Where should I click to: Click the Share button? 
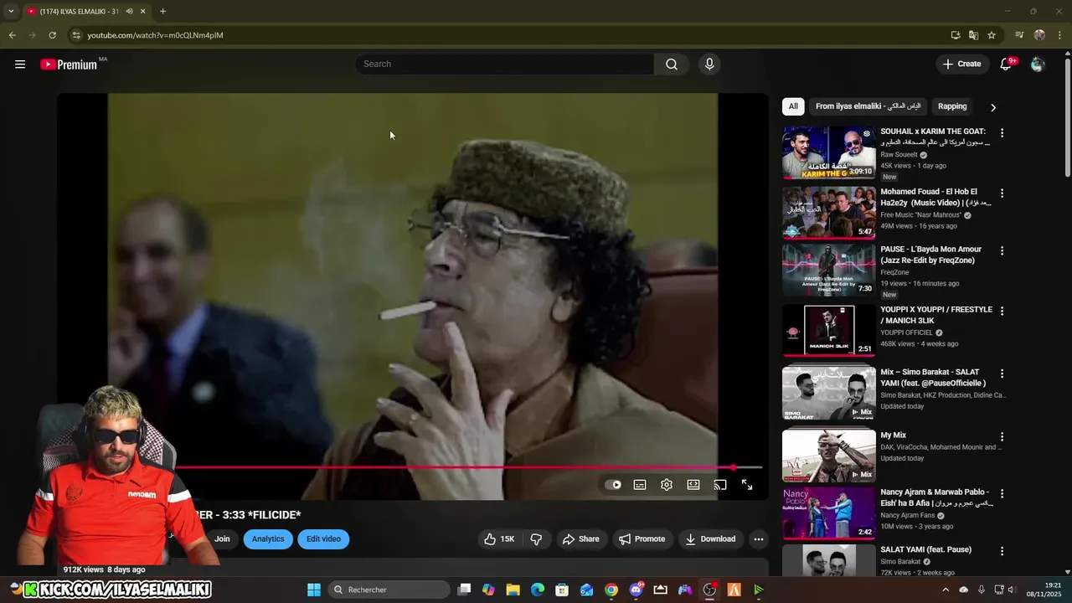[581, 539]
